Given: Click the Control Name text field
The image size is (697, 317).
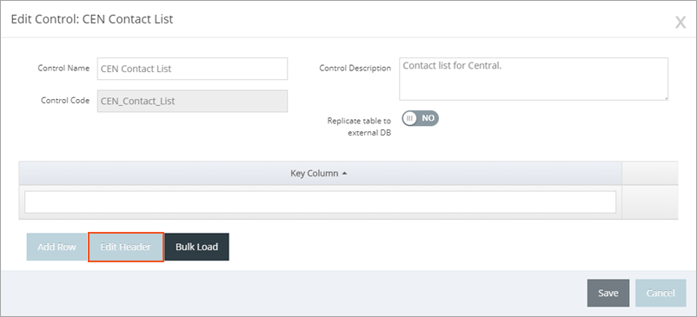Looking at the screenshot, I should (x=192, y=69).
